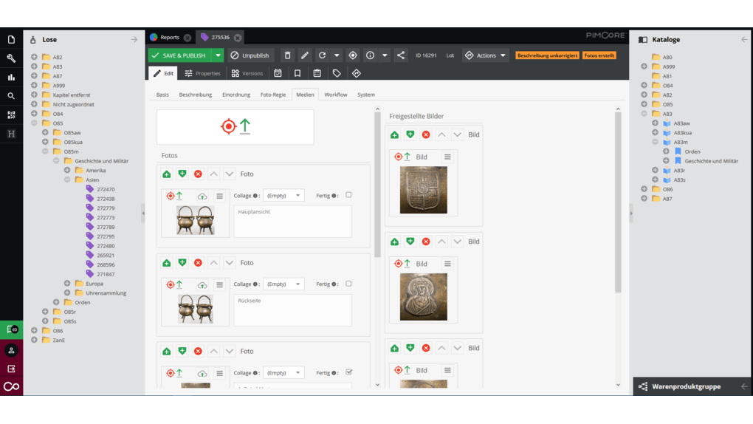This screenshot has width=753, height=424.
Task: Click the share icon in toolbar
Action: [x=401, y=55]
